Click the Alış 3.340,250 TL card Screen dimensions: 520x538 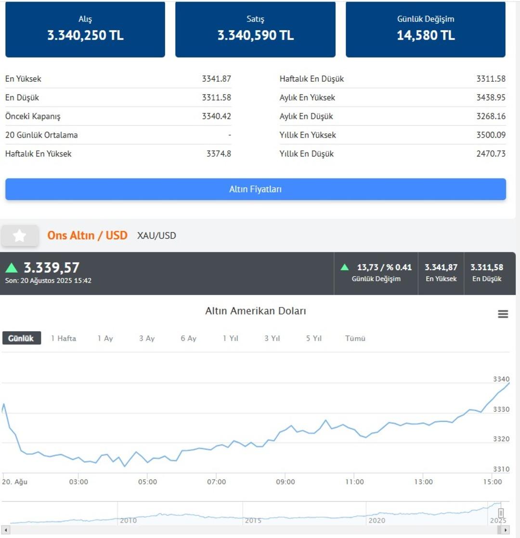tap(85, 29)
